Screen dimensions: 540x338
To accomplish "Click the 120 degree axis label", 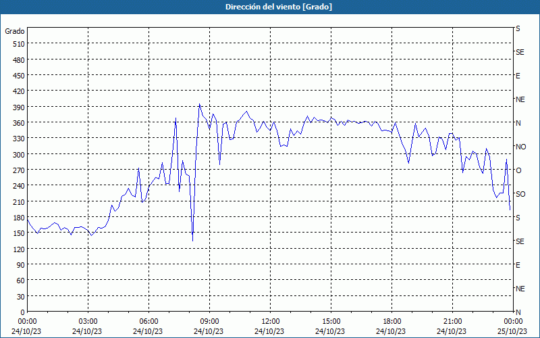I will (x=20, y=249).
